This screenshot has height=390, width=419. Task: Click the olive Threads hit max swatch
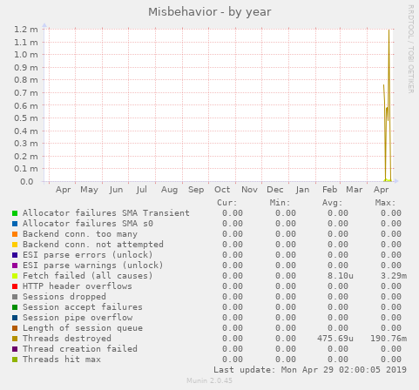point(15,360)
